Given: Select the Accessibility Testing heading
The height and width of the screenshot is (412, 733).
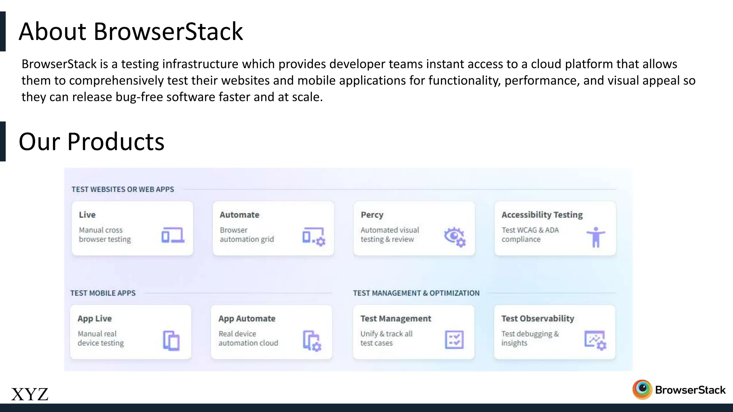Looking at the screenshot, I should 542,215.
